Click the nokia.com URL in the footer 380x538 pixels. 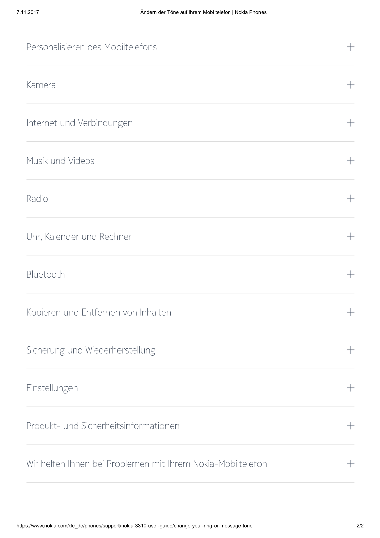135,526
